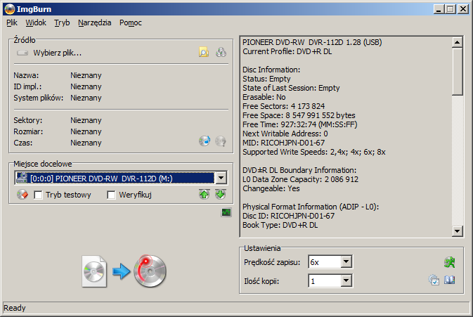Viewport: 473px width, 317px height.
Task: Click the greyed disc icon beside Czas
Action: tap(221, 141)
